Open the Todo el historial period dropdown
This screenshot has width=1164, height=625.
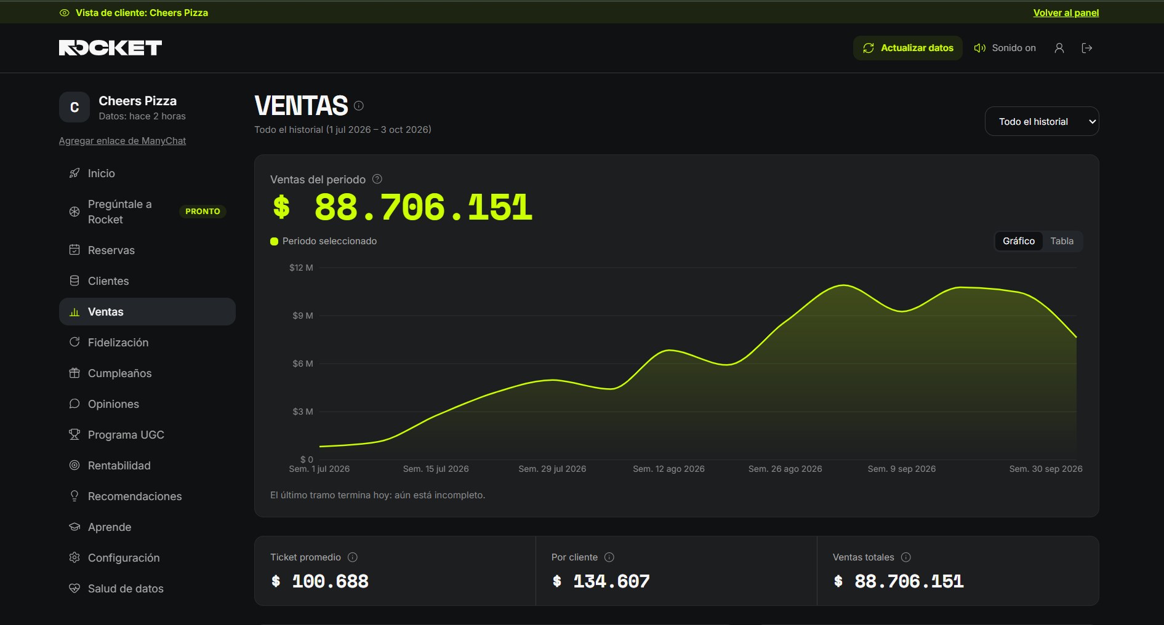(x=1042, y=122)
